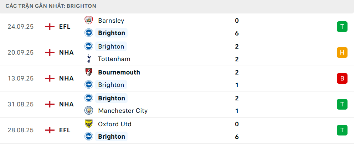355x144 pixels.
Task: Click NHA league label for 20.09.25 match
Action: click(66, 52)
